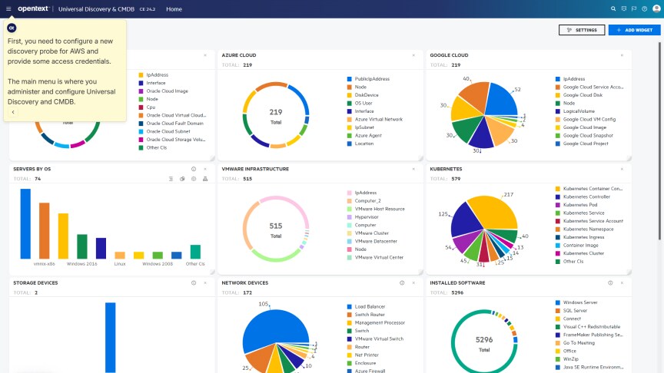The image size is (664, 373).
Task: Click the Add Widget button
Action: tap(634, 30)
